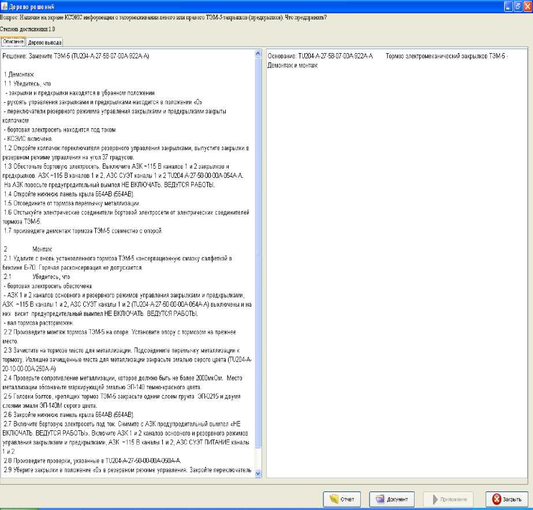
Task: Click step '2.2 Произведите монтаж тормоза ТЭМ-5'
Action: (x=120, y=336)
